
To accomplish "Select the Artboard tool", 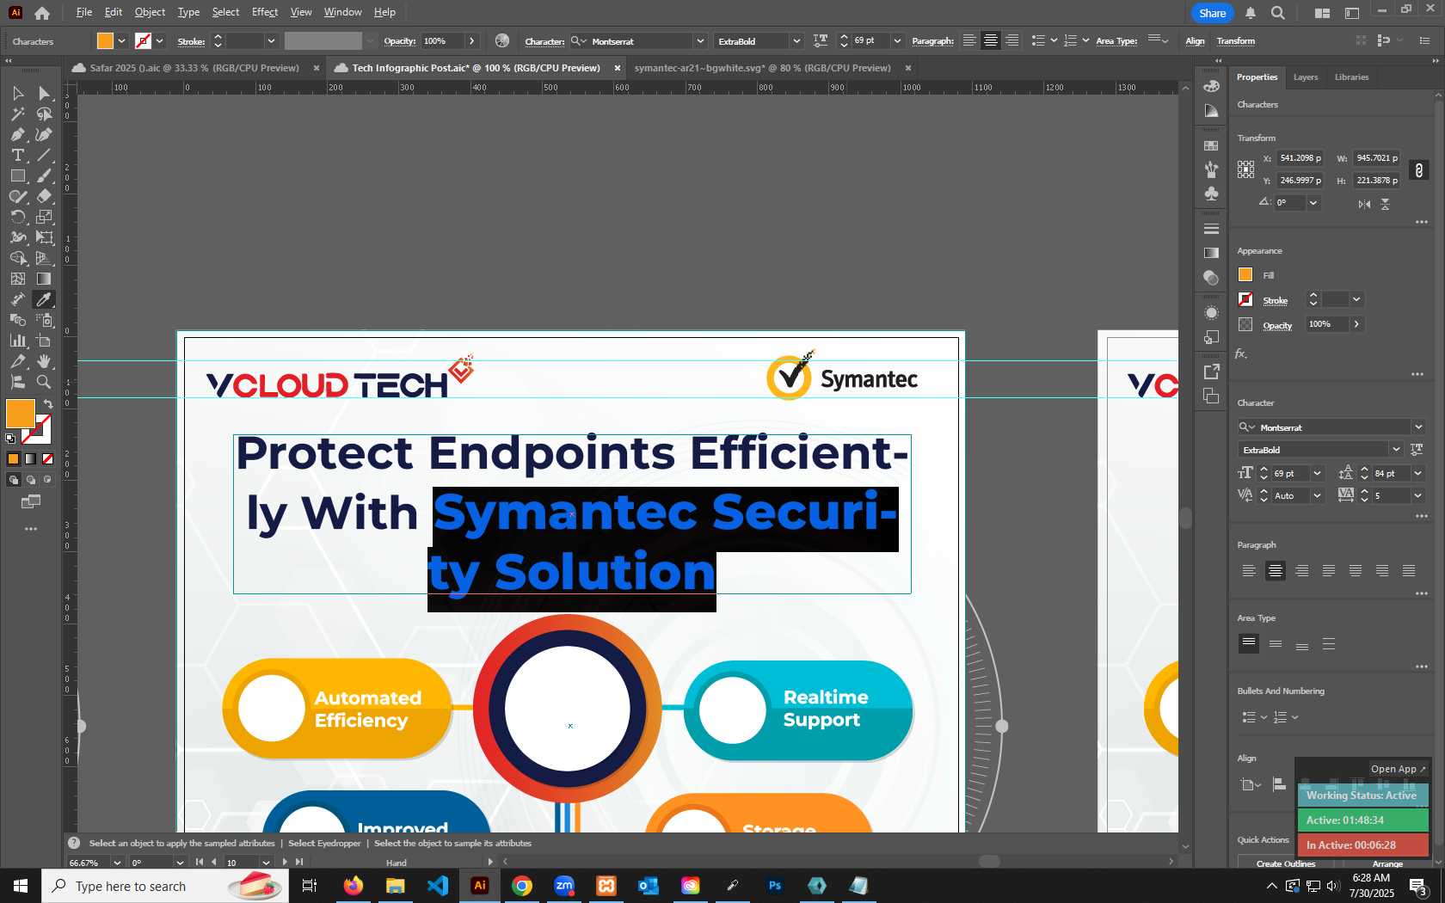I will [x=44, y=341].
